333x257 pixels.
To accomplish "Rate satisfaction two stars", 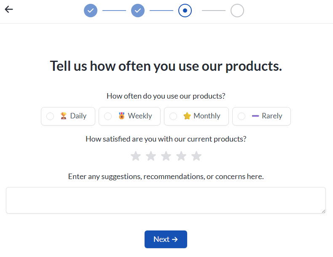I will [x=151, y=156].
